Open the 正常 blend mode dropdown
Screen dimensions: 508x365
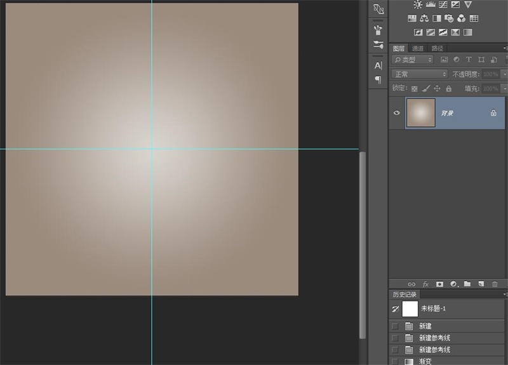click(x=420, y=74)
